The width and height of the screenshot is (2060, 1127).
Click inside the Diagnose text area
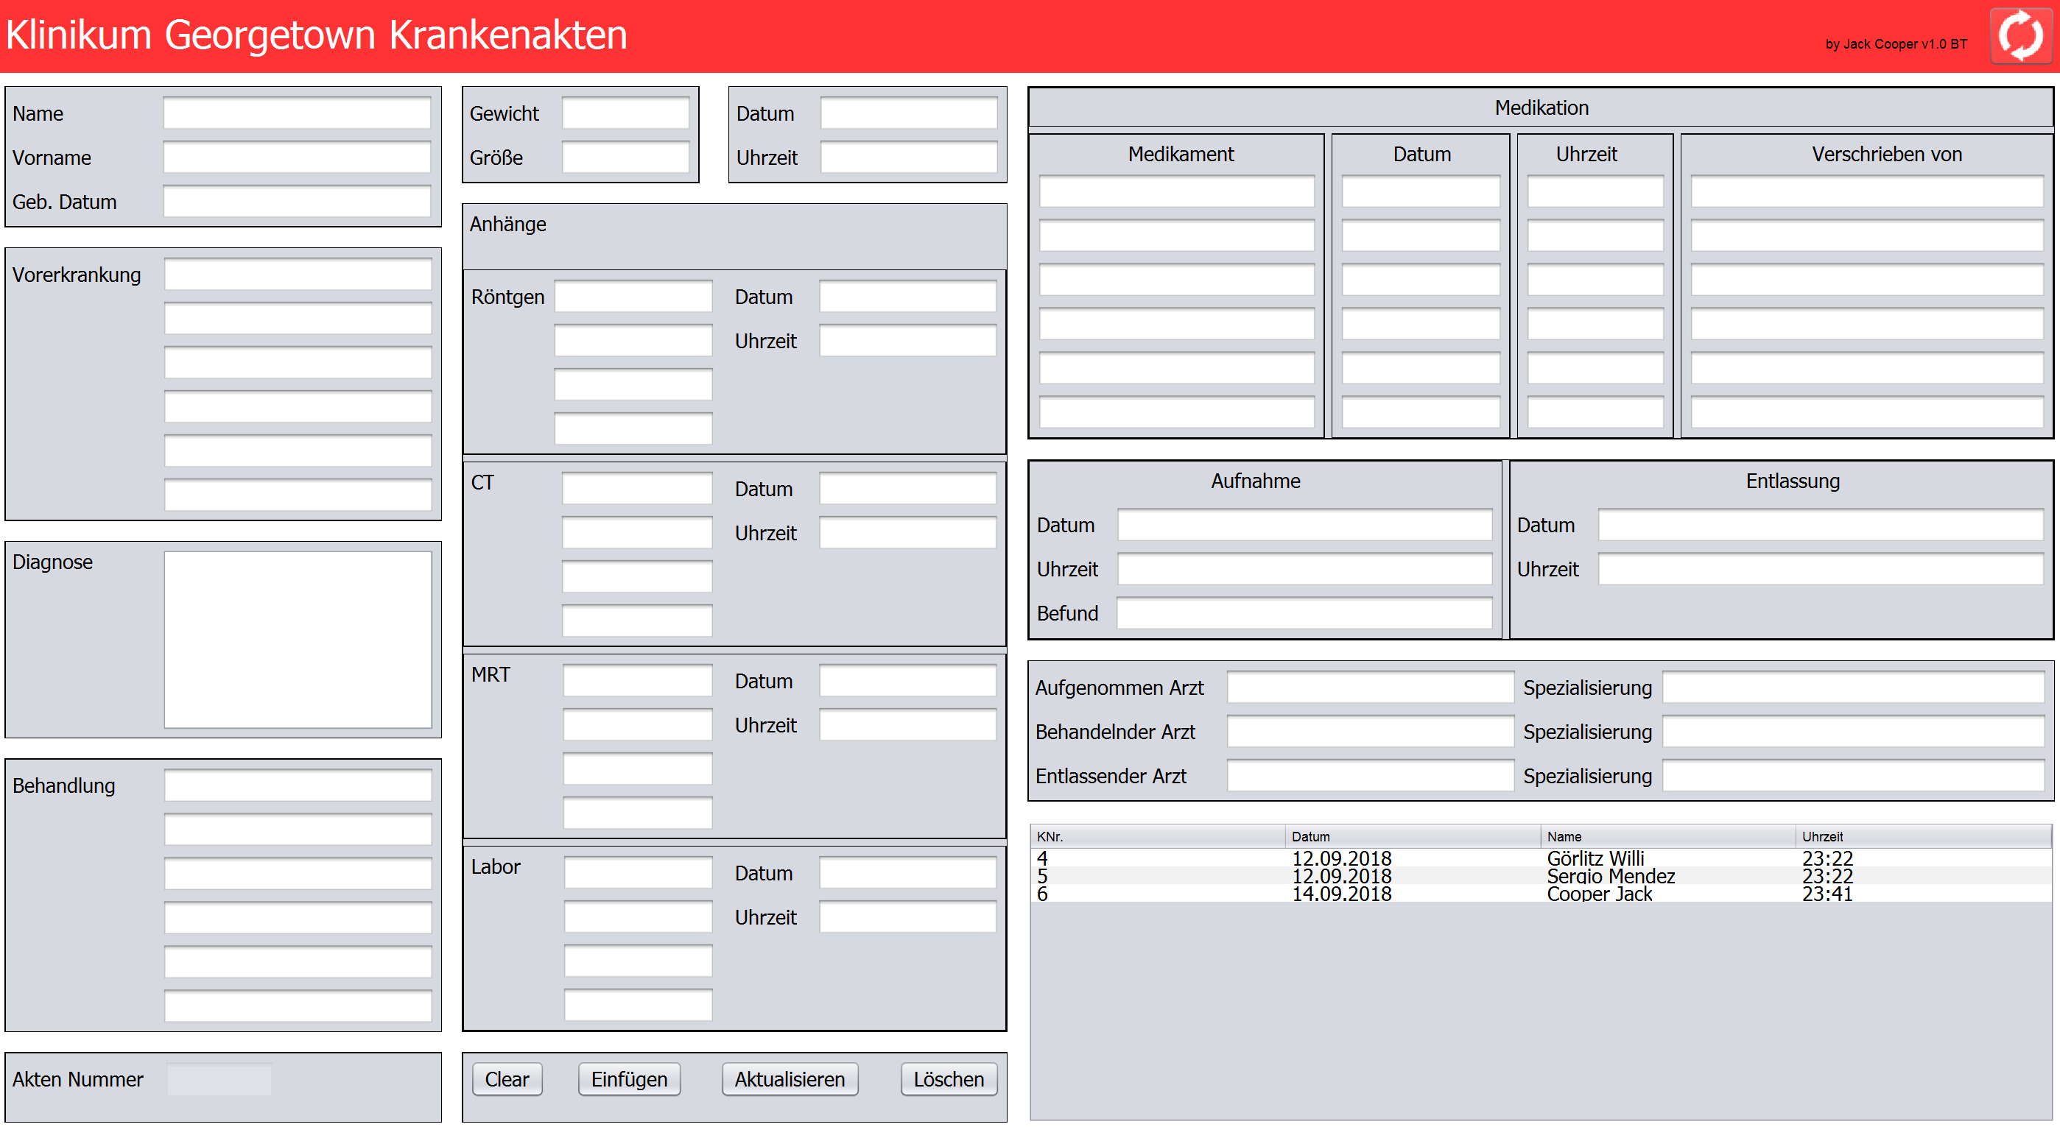[298, 640]
